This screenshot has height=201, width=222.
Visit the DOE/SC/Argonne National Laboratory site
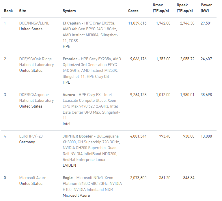click(36, 97)
